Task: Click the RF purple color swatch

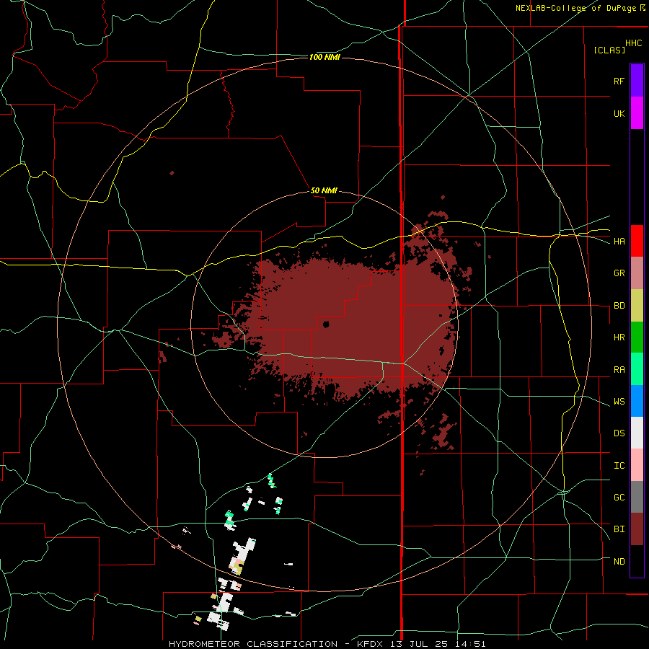Action: (x=637, y=81)
